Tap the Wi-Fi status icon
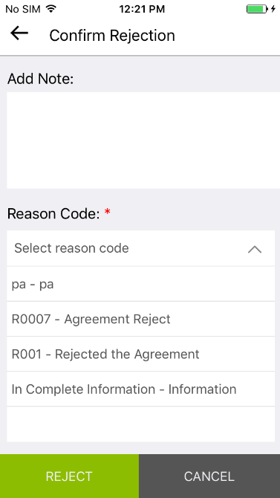Viewport: 280px width, 498px height. pos(51,9)
